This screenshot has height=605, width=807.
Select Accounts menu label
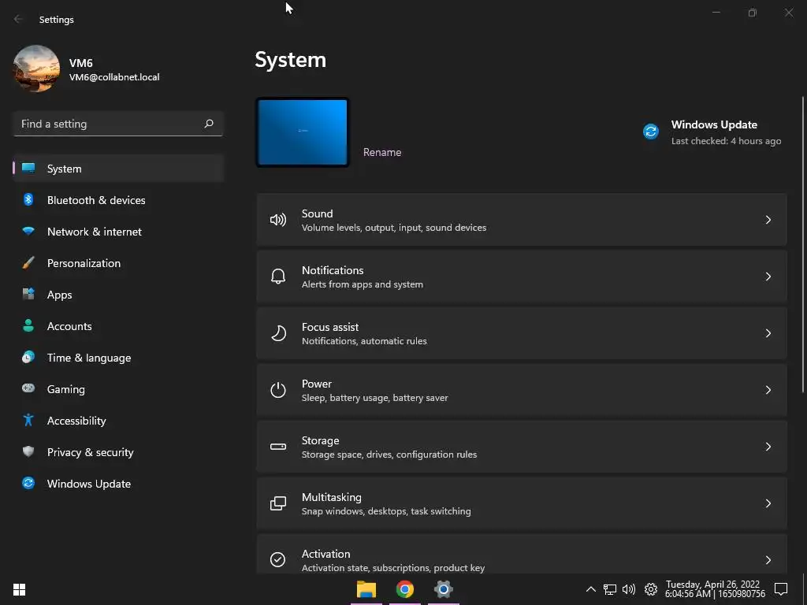tap(69, 326)
